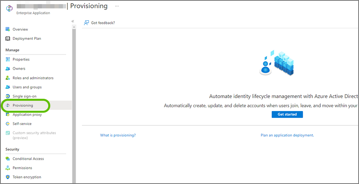Image resolution: width=359 pixels, height=184 pixels.
Task: Click the provisioning illustration graphic
Action: (277, 63)
